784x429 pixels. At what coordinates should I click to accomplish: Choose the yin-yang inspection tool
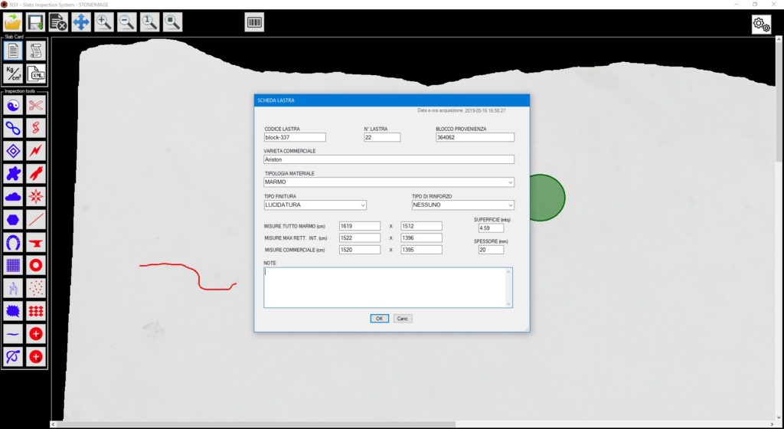[13, 106]
